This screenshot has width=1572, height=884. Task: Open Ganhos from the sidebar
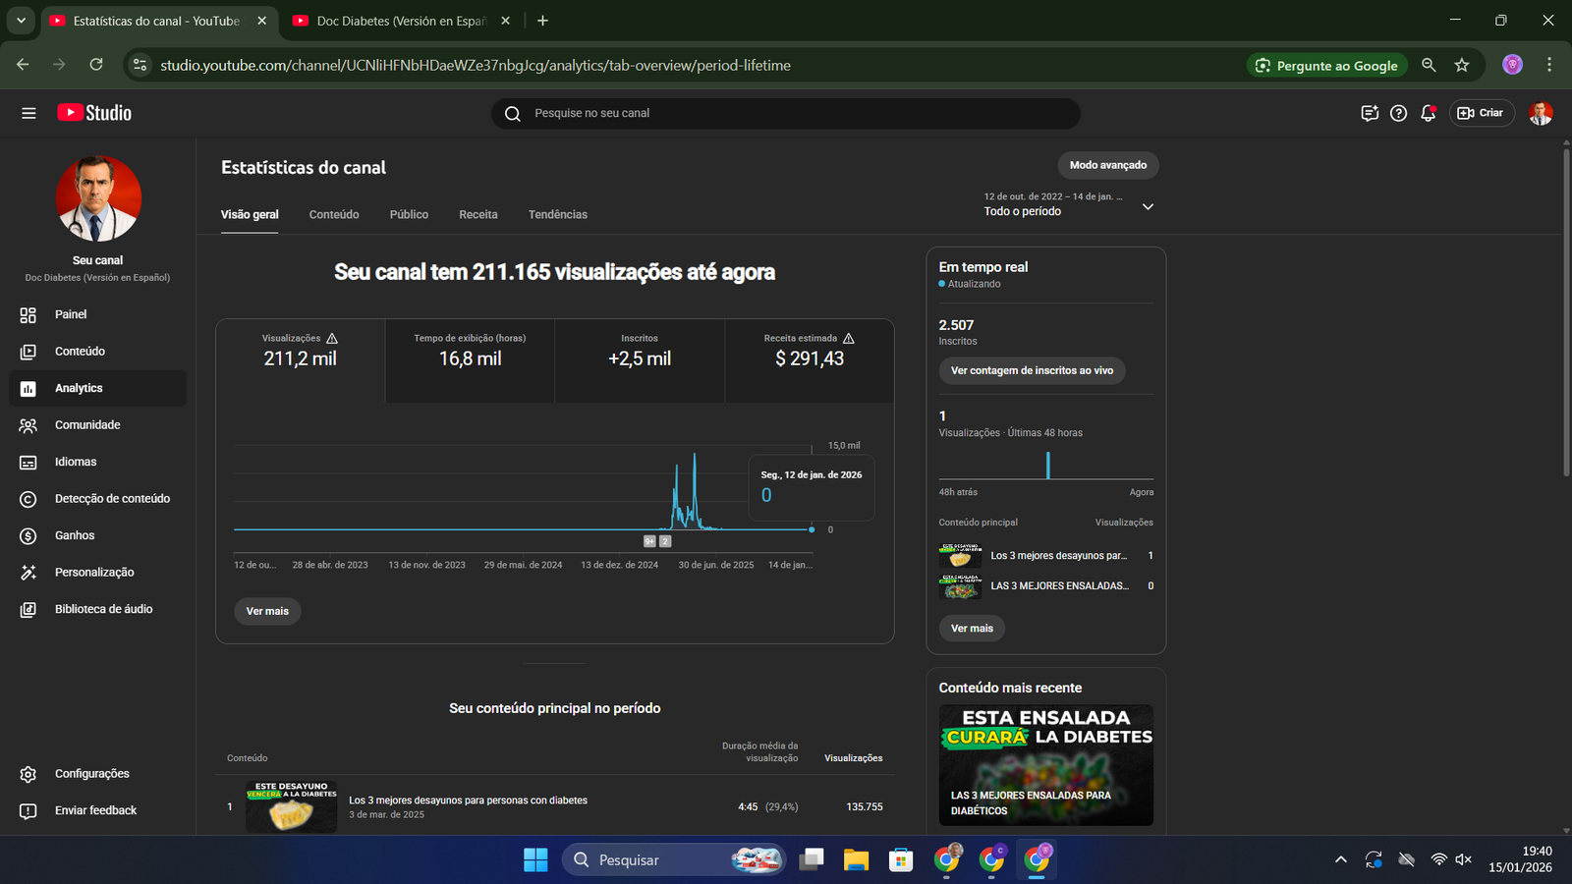[x=75, y=535]
